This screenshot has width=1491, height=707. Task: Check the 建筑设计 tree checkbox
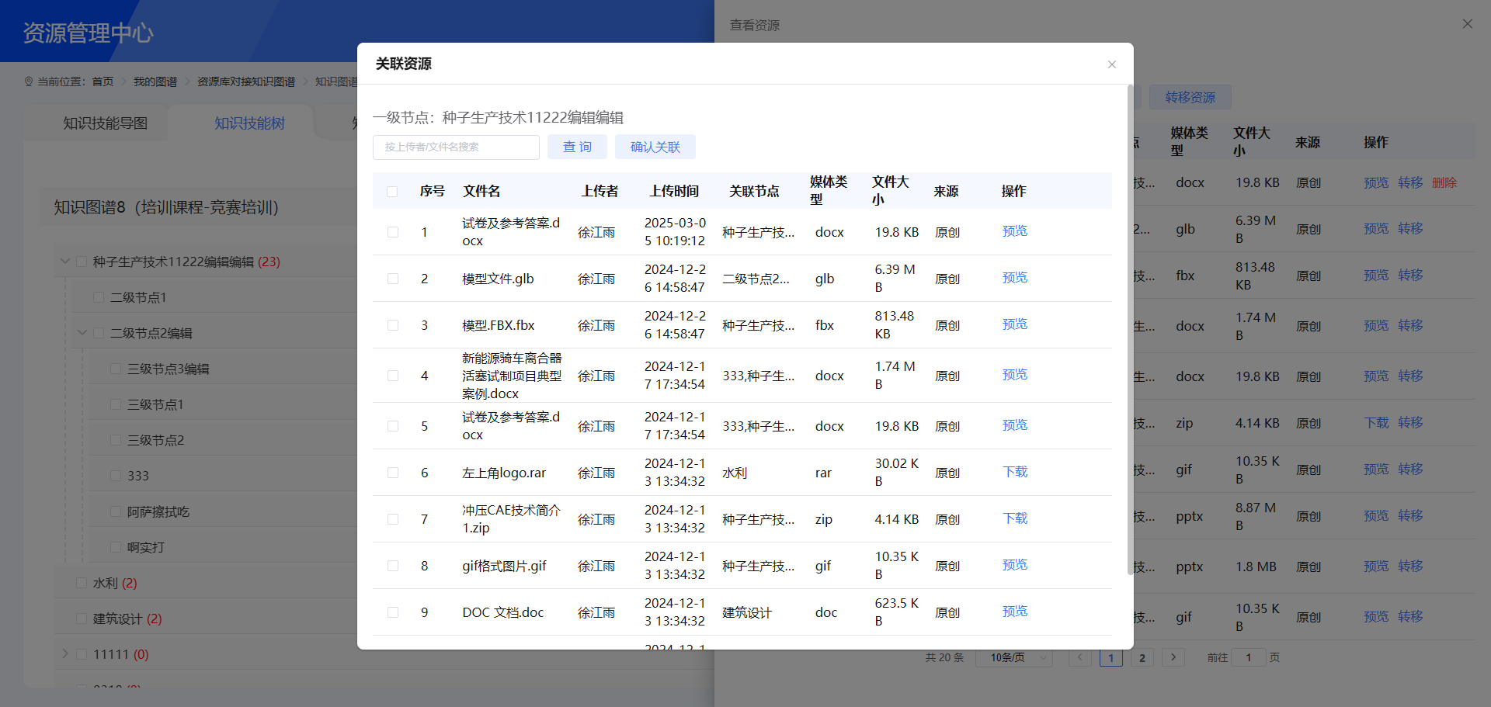(82, 619)
